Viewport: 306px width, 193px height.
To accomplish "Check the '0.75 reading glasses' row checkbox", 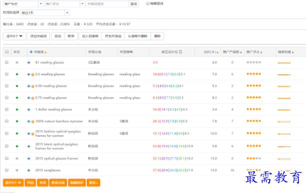I will tap(6, 97).
